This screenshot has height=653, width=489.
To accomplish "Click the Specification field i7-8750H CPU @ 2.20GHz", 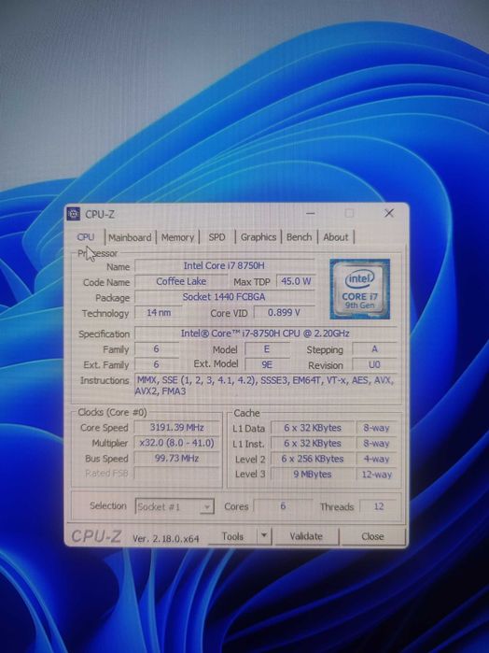I will click(x=265, y=334).
